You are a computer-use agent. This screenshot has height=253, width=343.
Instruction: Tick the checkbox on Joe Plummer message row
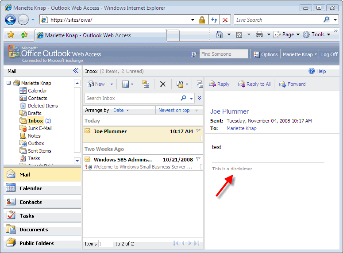201,138
